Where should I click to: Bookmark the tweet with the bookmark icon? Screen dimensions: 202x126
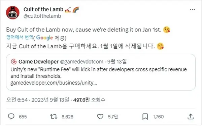pos(145,117)
